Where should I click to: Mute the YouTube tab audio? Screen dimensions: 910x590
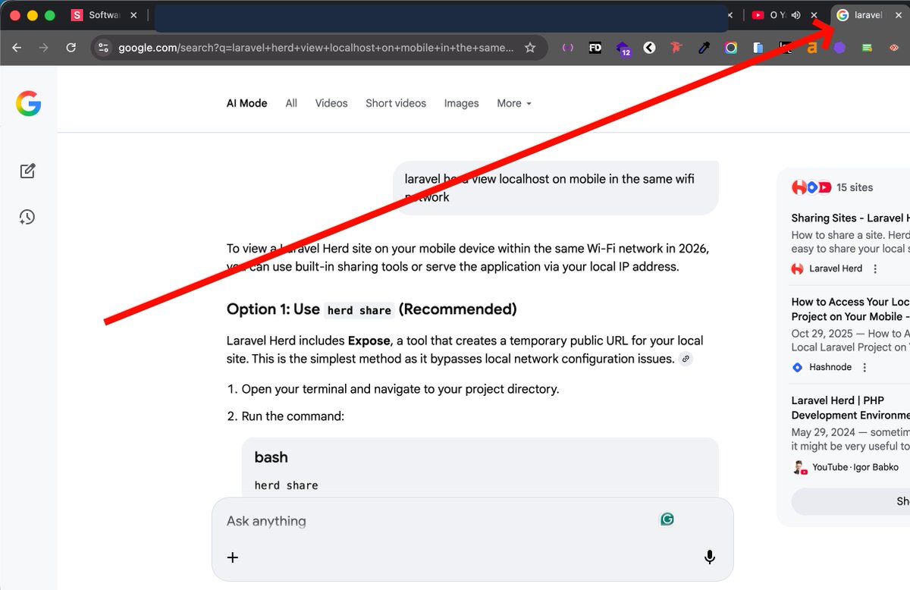pos(796,15)
